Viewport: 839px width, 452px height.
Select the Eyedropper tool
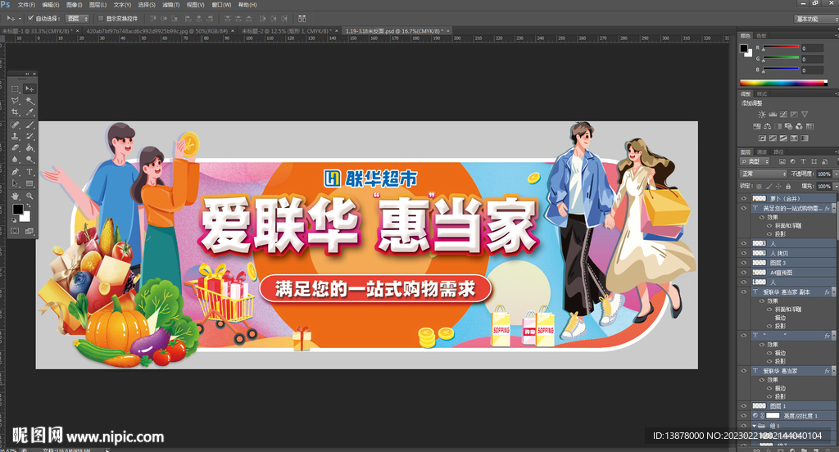click(x=29, y=112)
